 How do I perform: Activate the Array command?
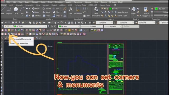[56, 16]
